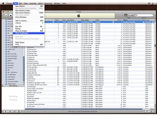The image size is (157, 118).
Task: Open the Controls menu
Action: coord(33,3)
